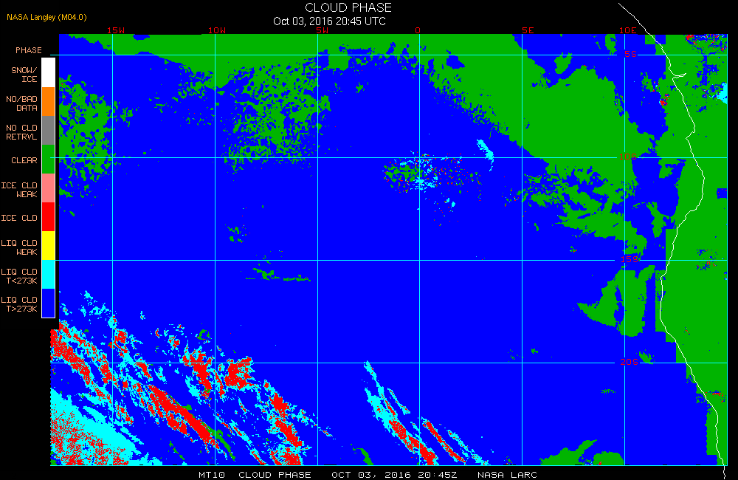Click the 'LIQ CLD T<273K' legend label

point(19,276)
